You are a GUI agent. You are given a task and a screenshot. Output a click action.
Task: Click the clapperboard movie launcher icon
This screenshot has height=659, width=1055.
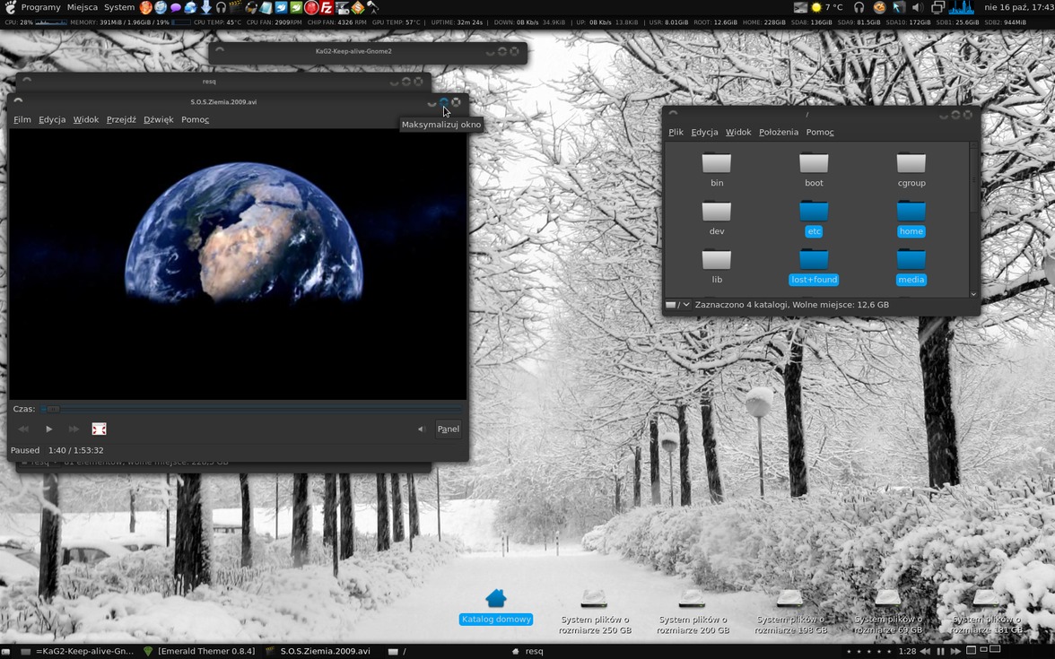235,8
